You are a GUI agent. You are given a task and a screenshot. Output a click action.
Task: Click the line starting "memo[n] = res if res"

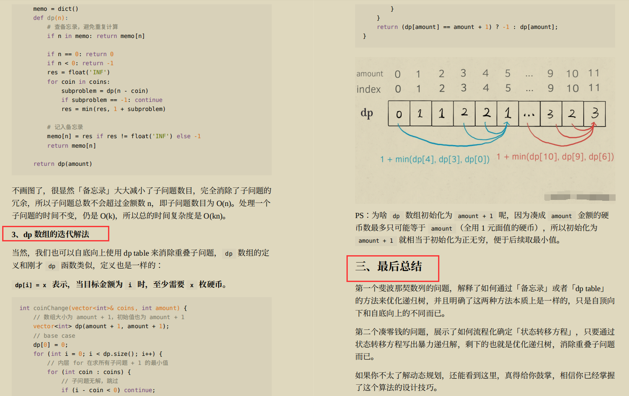tap(124, 136)
